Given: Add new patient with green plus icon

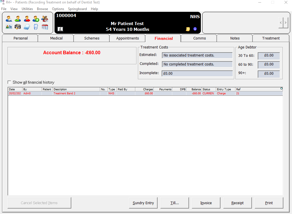Looking at the screenshot, I should (36, 19).
